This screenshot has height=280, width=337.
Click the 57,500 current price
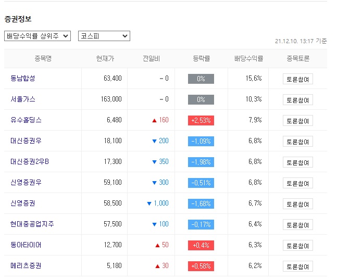113,224
